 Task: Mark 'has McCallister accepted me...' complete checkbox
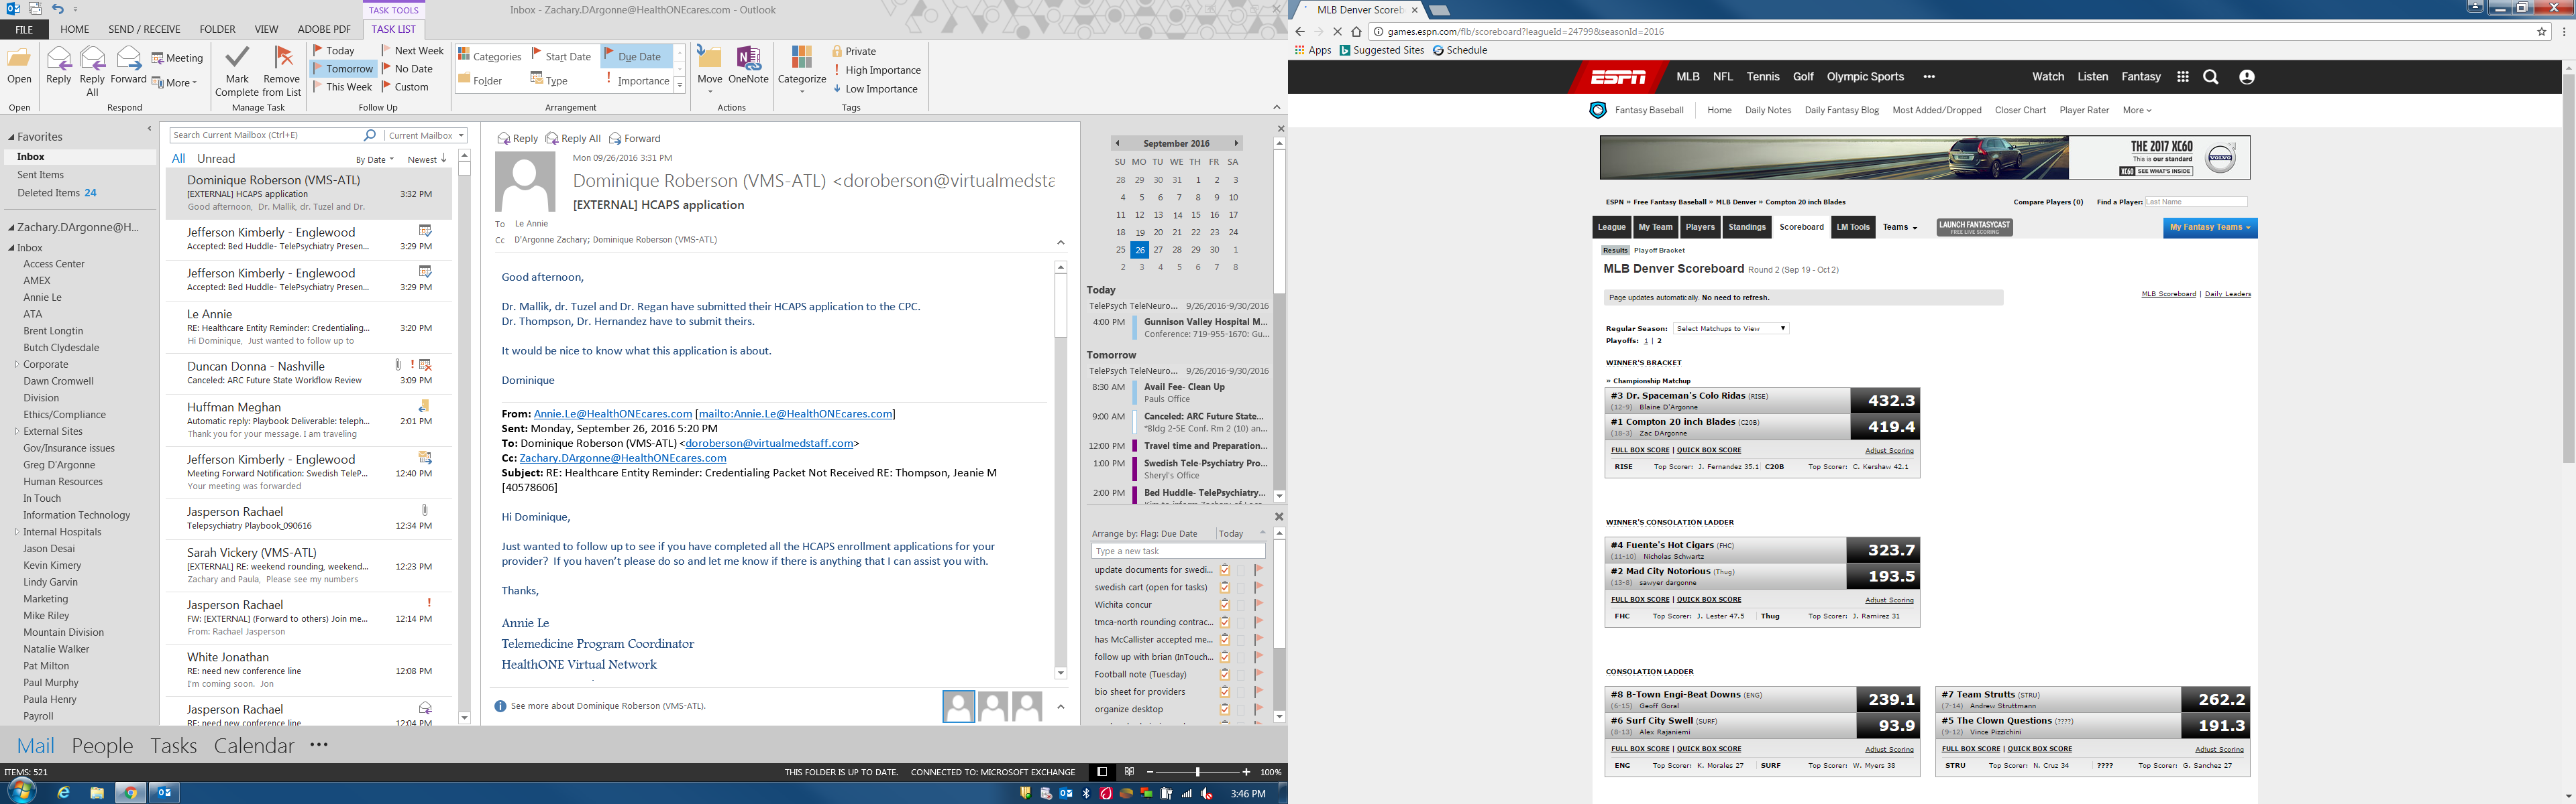[x=1225, y=639]
